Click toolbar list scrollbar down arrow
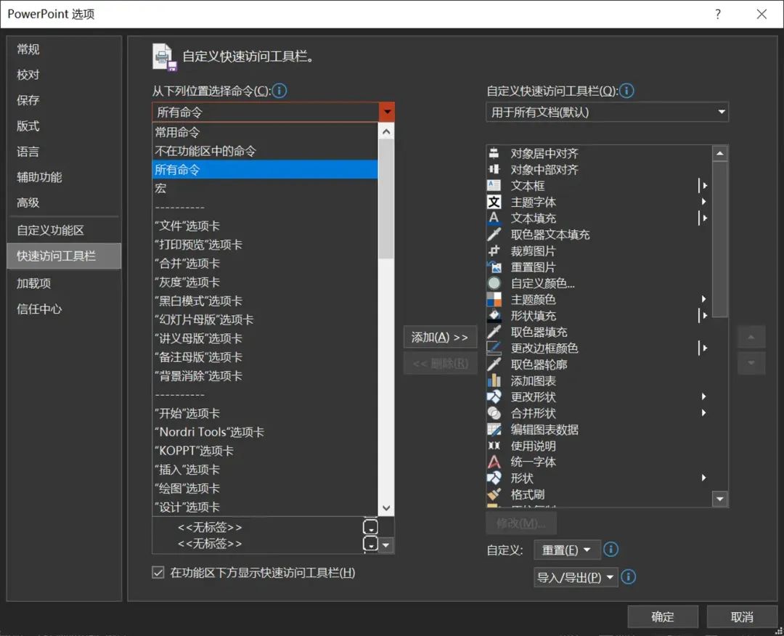784x636 pixels. coord(719,499)
